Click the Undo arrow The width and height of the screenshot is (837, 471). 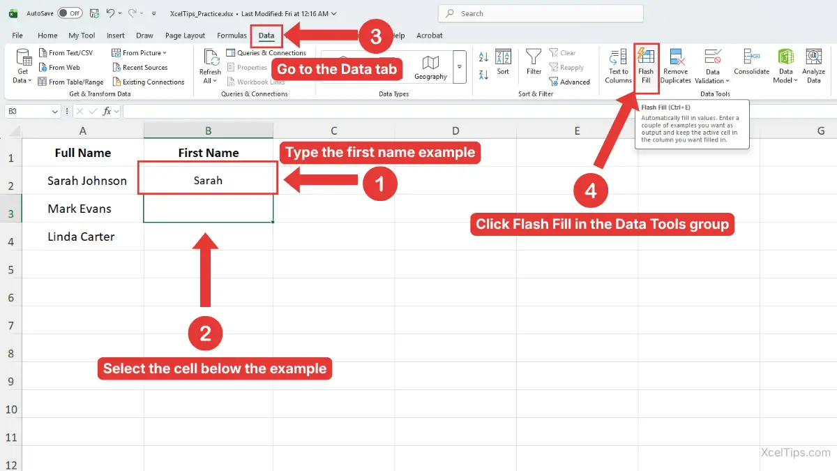point(110,13)
